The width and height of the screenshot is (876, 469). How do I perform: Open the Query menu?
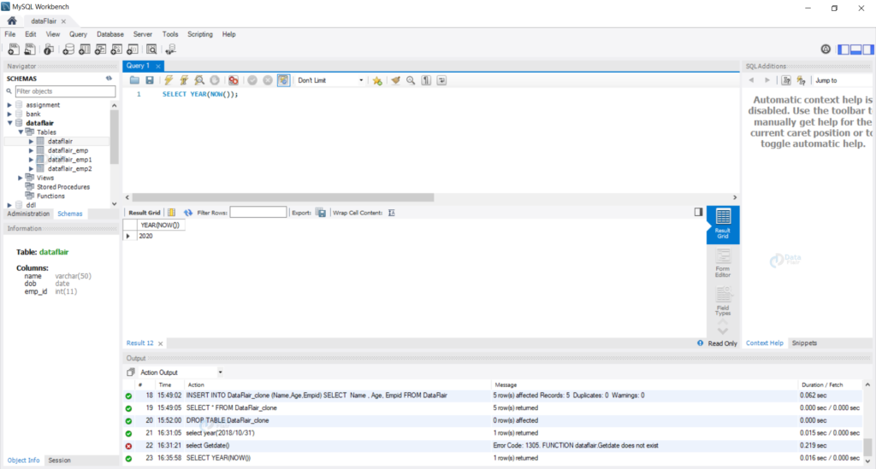pos(78,34)
